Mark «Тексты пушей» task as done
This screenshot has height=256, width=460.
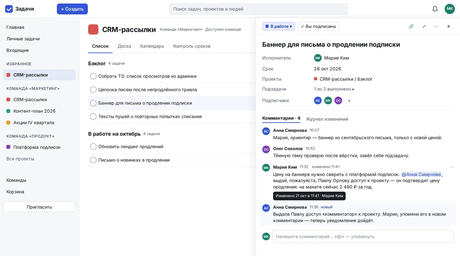point(93,116)
